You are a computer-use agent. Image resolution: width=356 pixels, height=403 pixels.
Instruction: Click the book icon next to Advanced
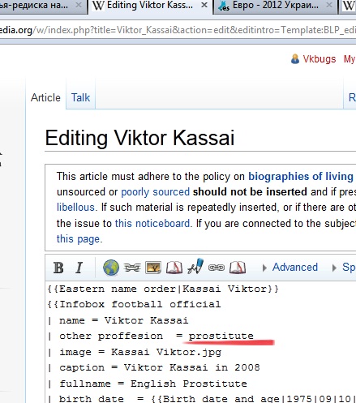[x=238, y=268]
